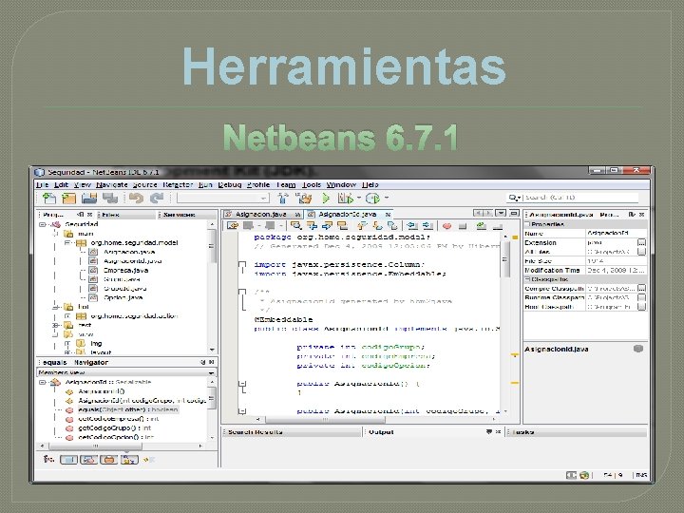
Task: Open the editor document list dropdown arrow
Action: tap(502, 214)
